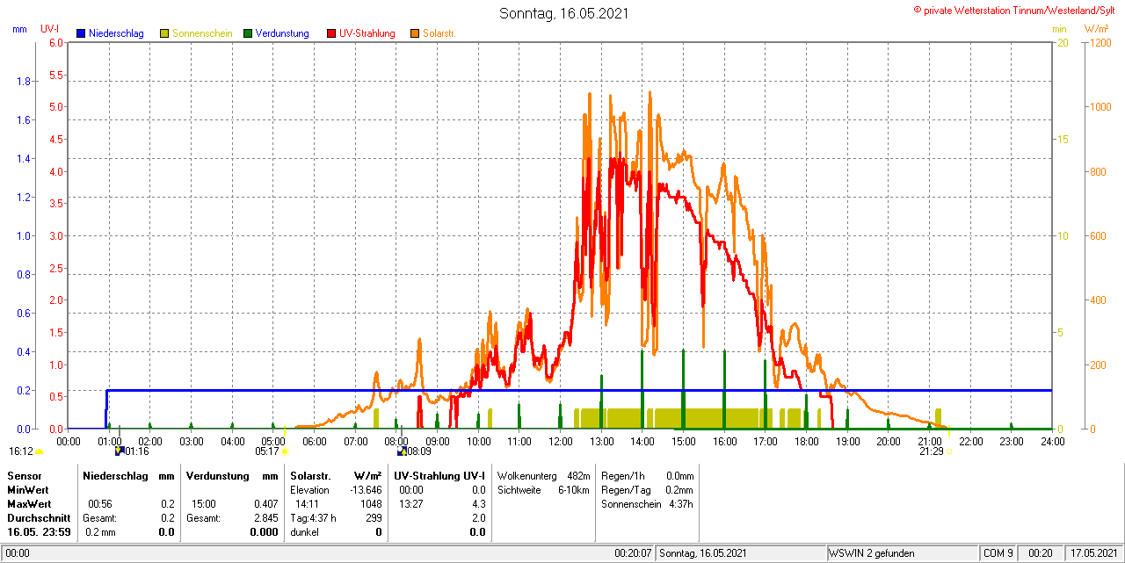Image resolution: width=1125 pixels, height=563 pixels.
Task: Click the COM 9 status bar entry
Action: coord(998,553)
